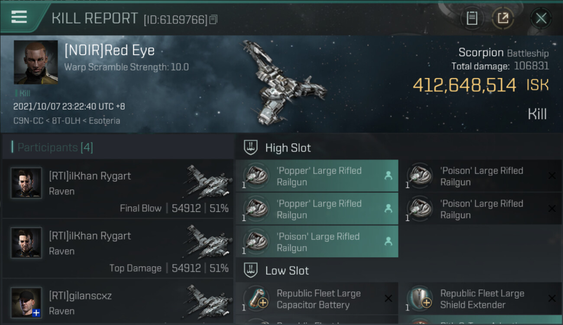Select the first 'Popper' Large Rifled Railgun
The image size is (563, 325).
317,176
